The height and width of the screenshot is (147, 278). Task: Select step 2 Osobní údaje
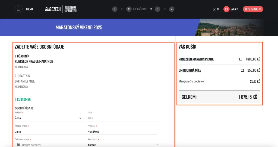(x=137, y=9)
